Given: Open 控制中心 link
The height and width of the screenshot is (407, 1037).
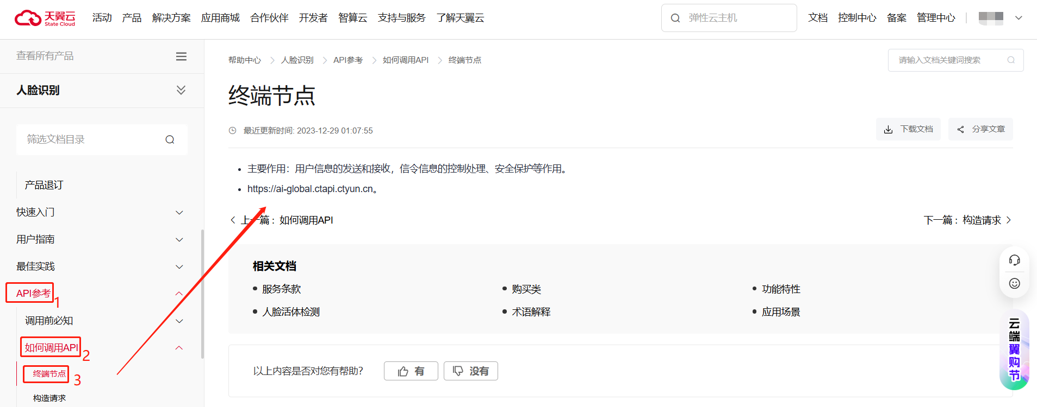Looking at the screenshot, I should (857, 18).
